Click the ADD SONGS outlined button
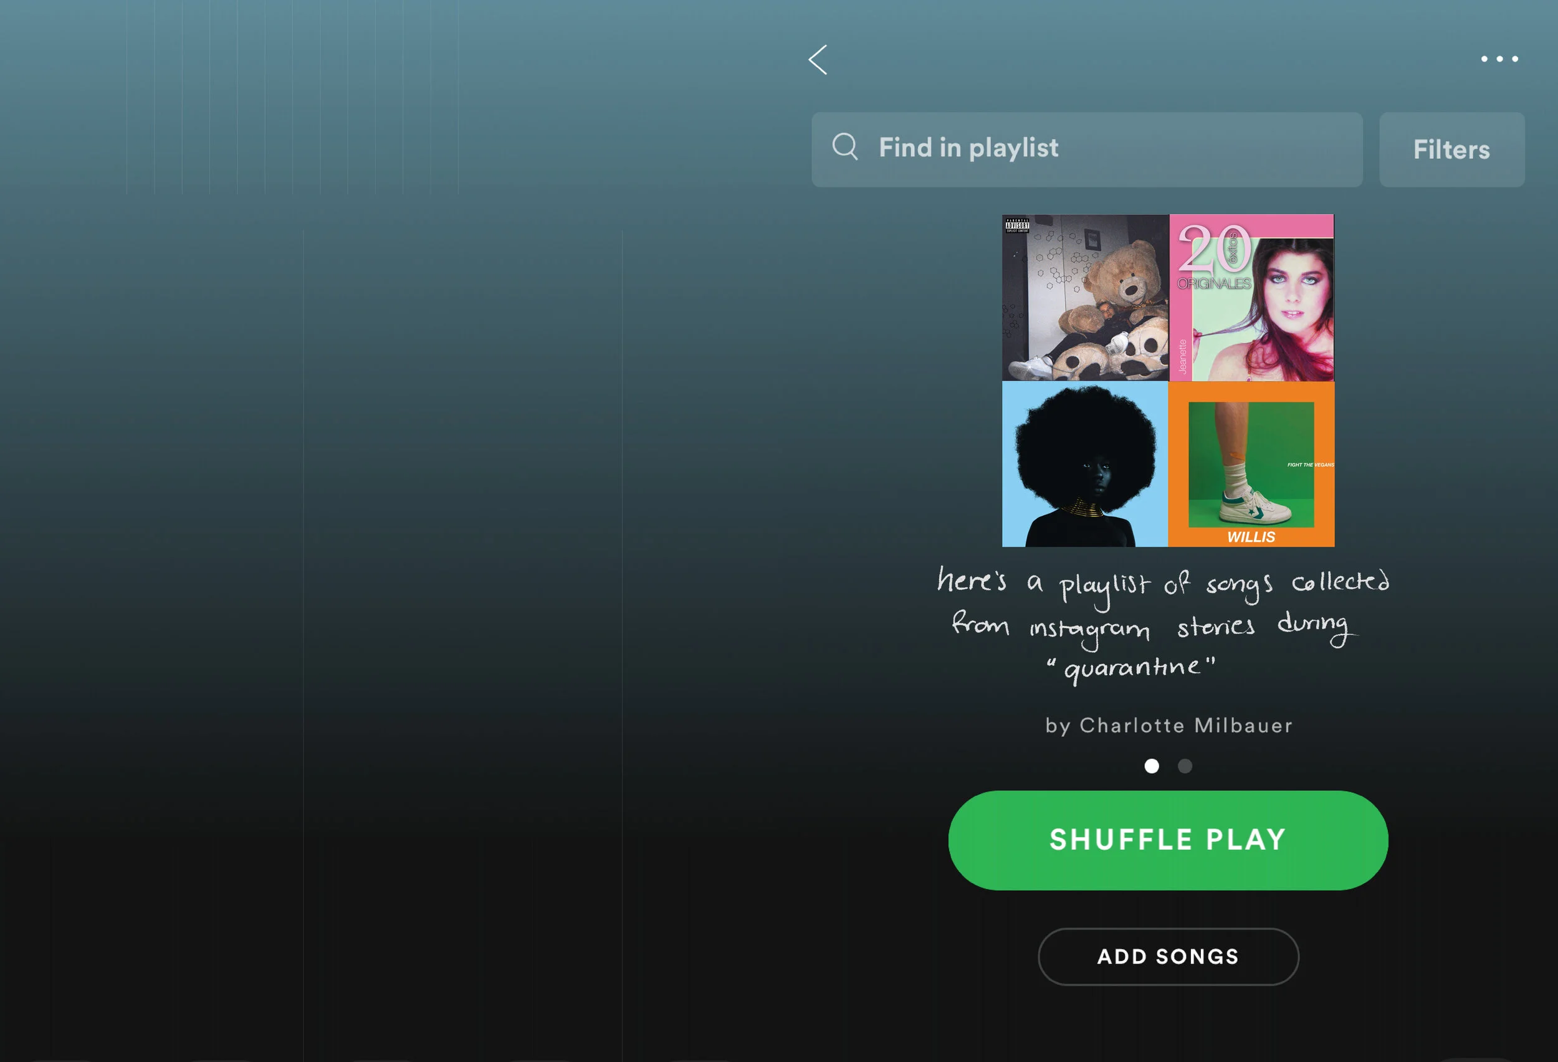 1168,956
